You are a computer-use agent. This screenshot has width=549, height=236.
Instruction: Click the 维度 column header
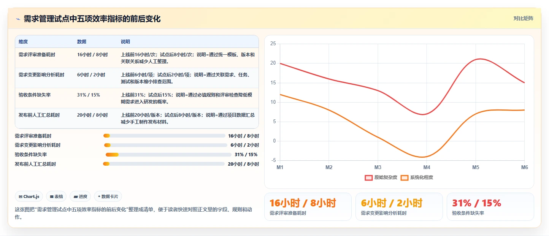pyautogui.click(x=23, y=41)
